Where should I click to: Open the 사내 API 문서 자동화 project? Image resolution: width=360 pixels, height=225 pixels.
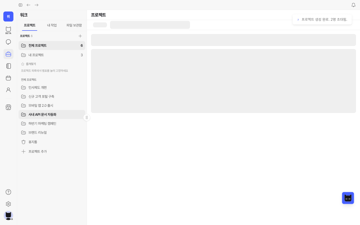click(52, 114)
